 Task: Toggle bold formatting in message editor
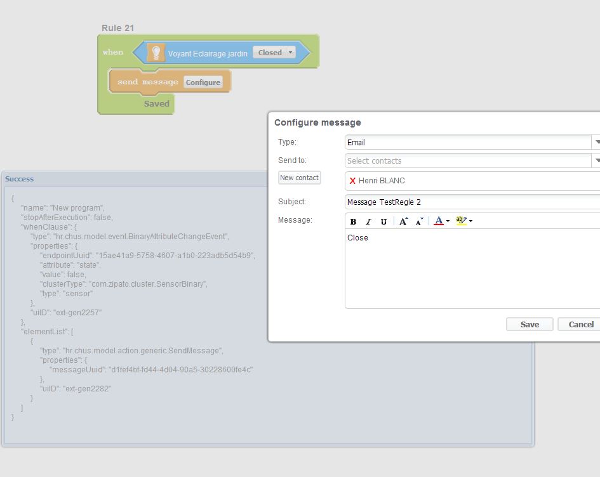coord(354,221)
